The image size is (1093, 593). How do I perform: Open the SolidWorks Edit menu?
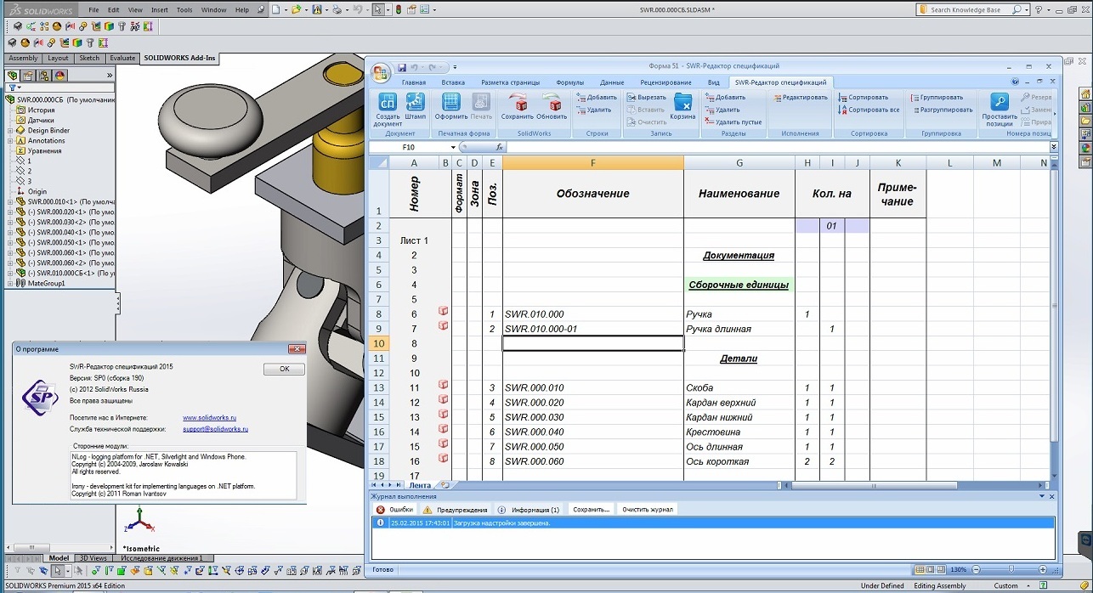pos(113,10)
